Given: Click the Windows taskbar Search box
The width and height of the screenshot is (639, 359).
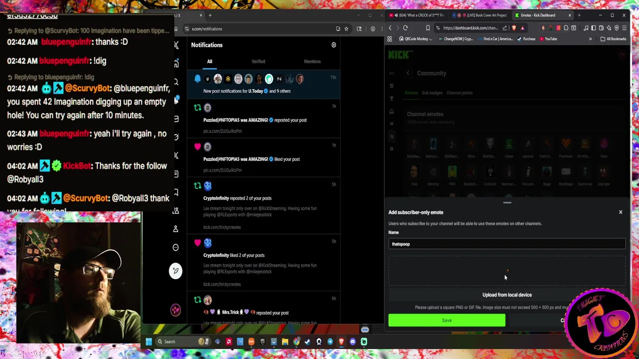Looking at the screenshot, I should point(182,342).
